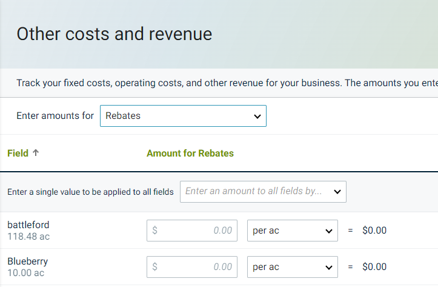Click the Blueberry row $0.00 total
438x287 pixels.
click(x=374, y=266)
